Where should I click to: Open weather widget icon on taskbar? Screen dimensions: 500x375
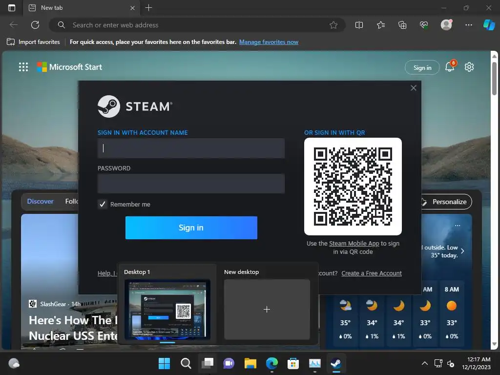[14, 363]
